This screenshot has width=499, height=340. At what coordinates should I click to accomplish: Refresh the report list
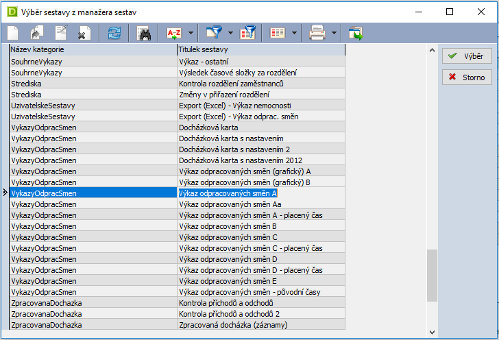(x=113, y=33)
